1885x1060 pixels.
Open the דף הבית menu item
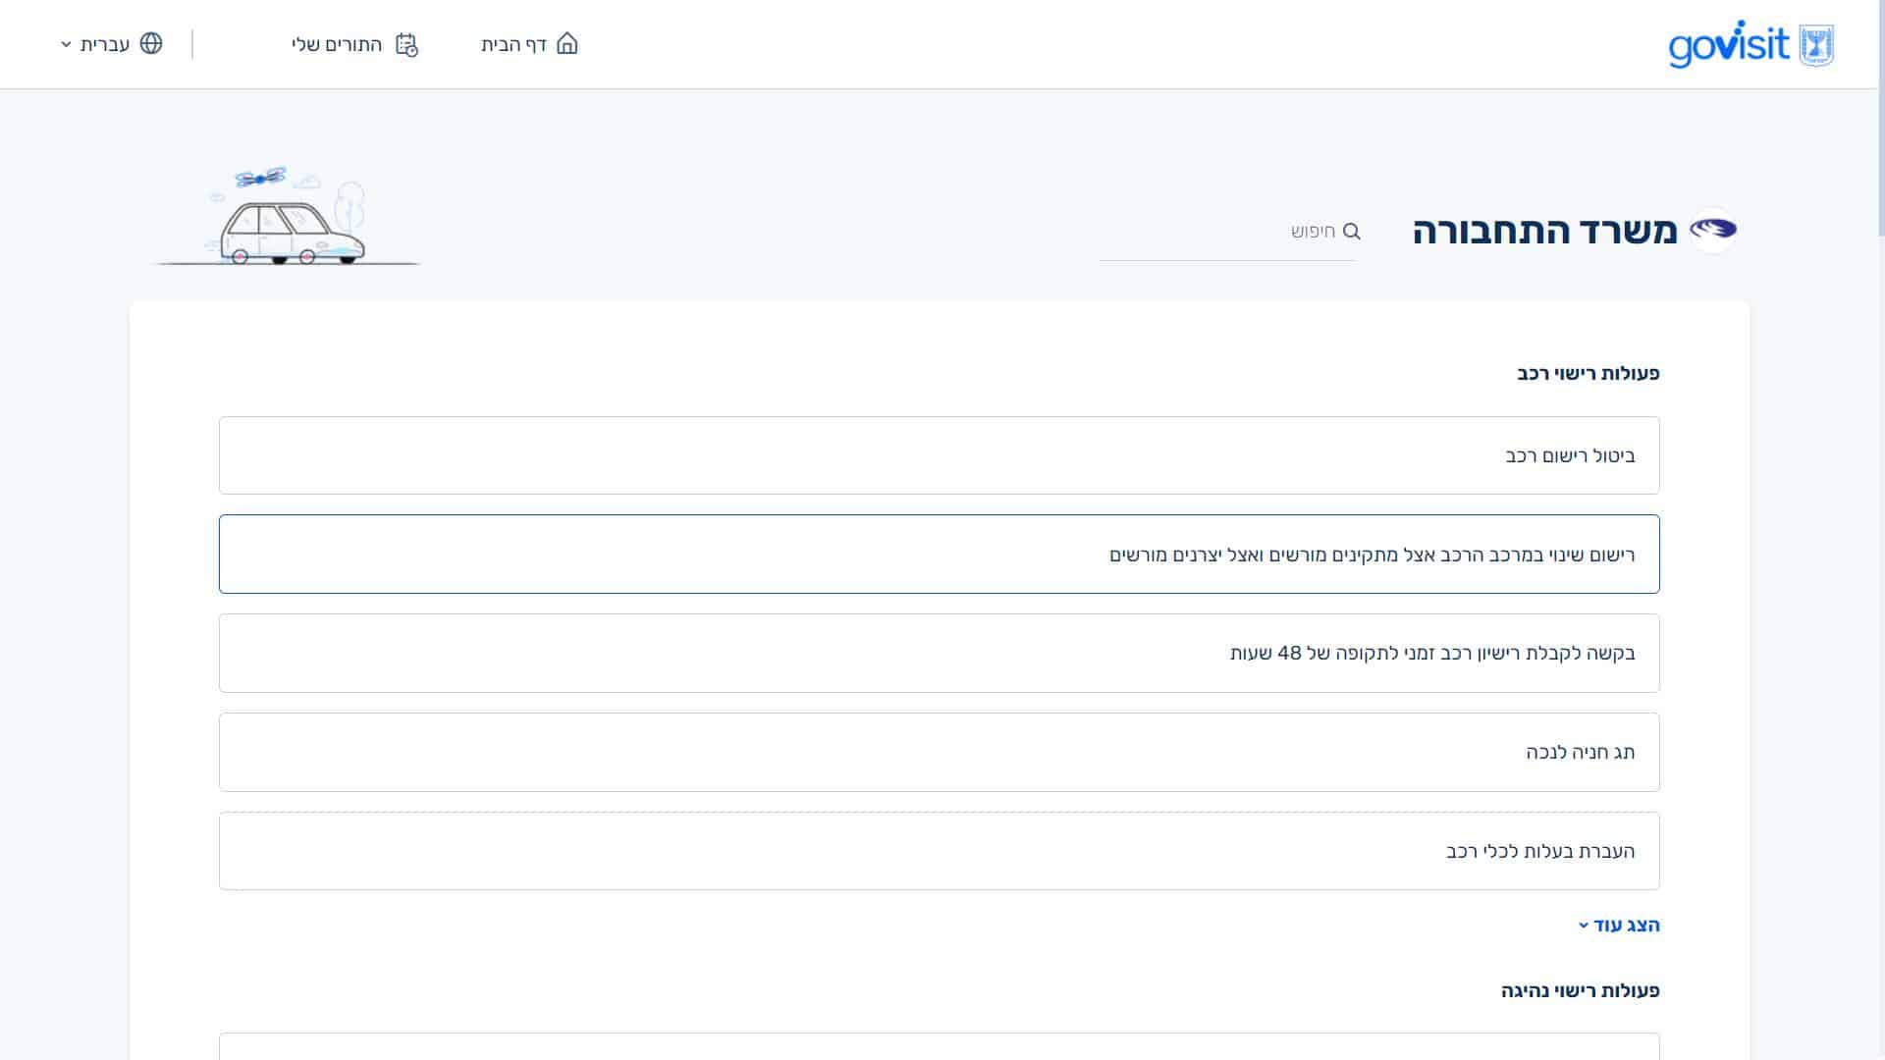click(514, 44)
